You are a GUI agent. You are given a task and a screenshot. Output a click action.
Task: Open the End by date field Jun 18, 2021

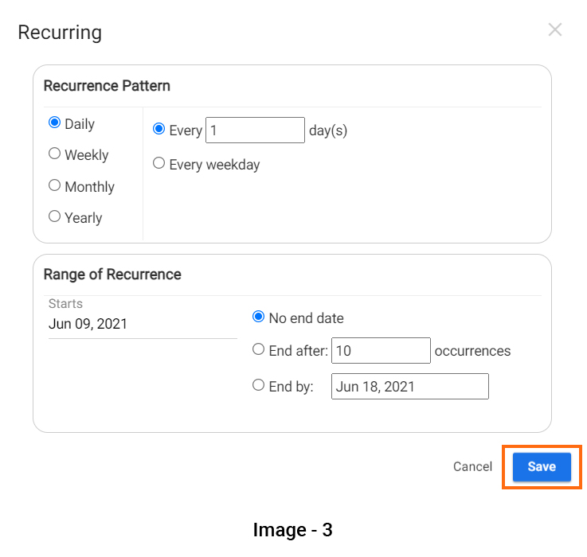pos(410,387)
